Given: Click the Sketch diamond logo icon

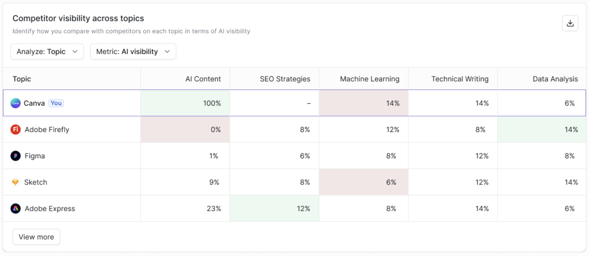Looking at the screenshot, I should pyautogui.click(x=15, y=182).
